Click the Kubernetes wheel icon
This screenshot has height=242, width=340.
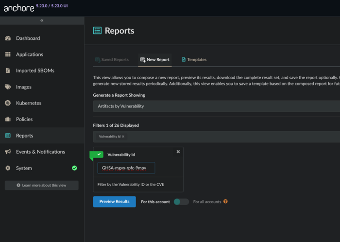8,103
